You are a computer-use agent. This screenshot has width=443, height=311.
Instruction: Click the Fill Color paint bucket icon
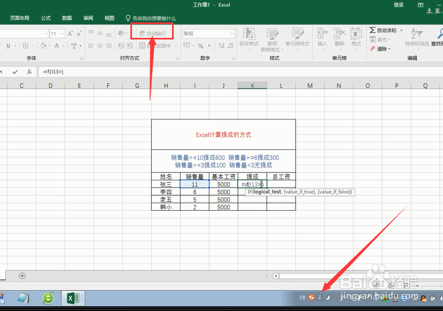pos(43,46)
